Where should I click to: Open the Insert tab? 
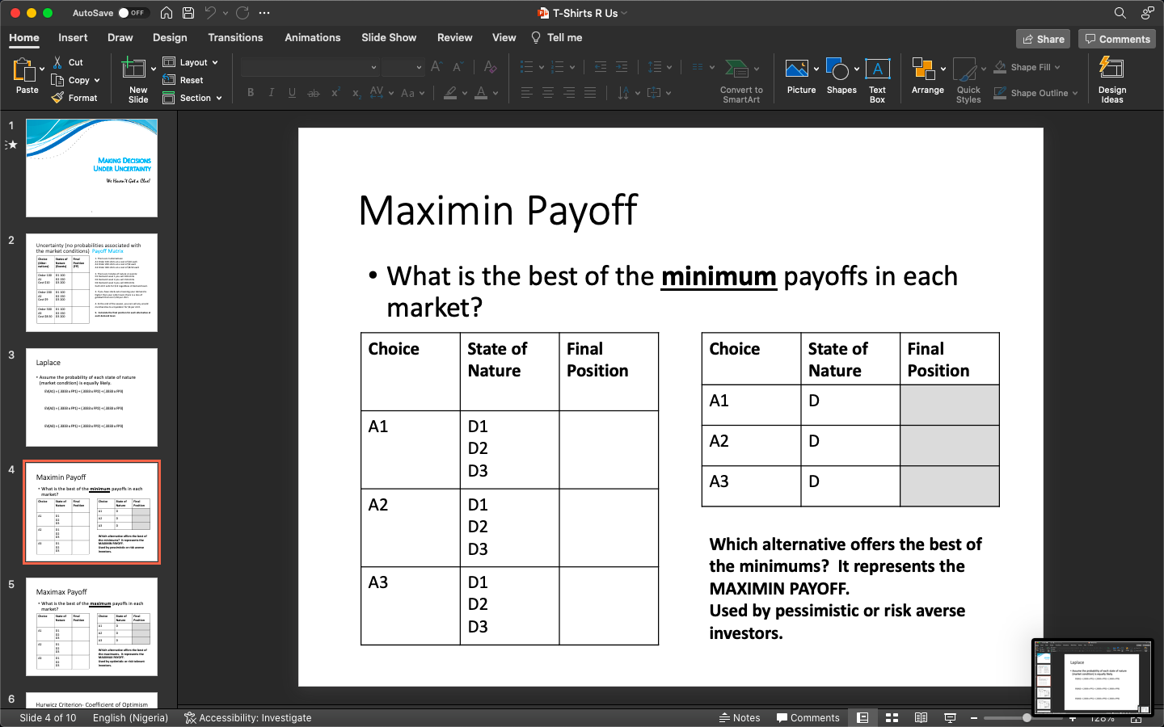tap(73, 37)
